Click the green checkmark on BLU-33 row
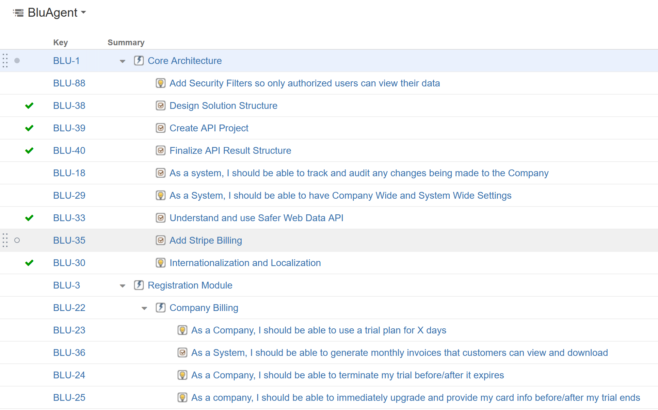Viewport: 658px width, 410px height. (x=29, y=218)
